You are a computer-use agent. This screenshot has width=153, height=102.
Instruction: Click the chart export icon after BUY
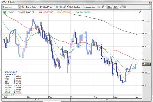click(121, 7)
